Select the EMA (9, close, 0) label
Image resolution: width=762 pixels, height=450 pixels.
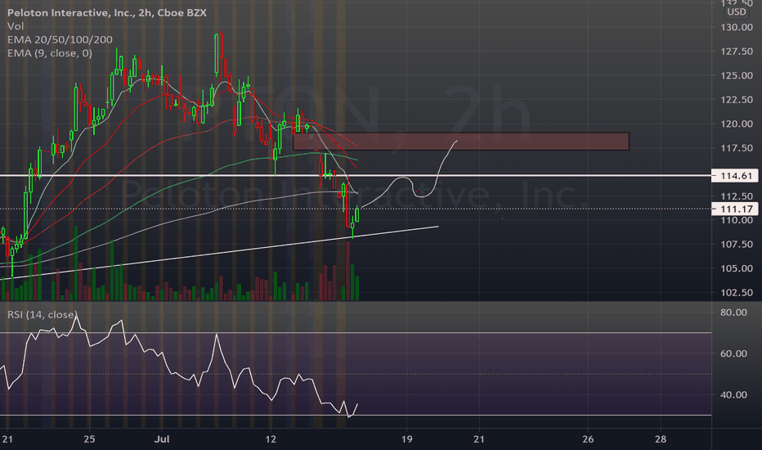(50, 53)
